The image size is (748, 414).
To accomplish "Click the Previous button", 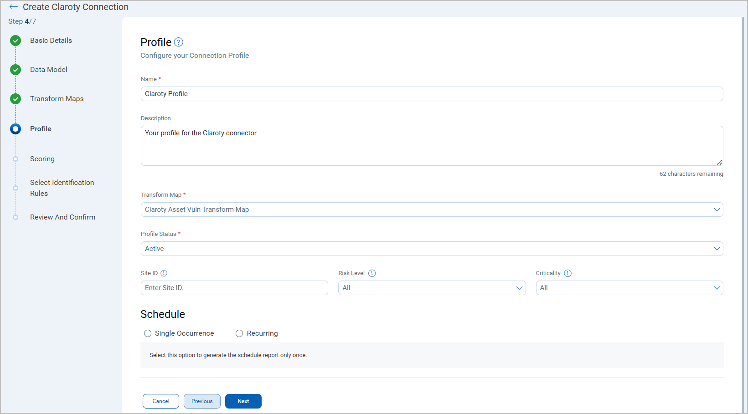I will point(202,401).
